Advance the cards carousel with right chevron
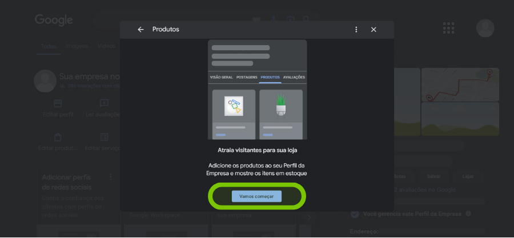Screen dimensions: 514x238 coord(309,217)
